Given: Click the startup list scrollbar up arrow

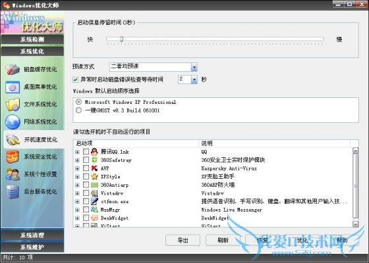Looking at the screenshot, I should point(355,151).
